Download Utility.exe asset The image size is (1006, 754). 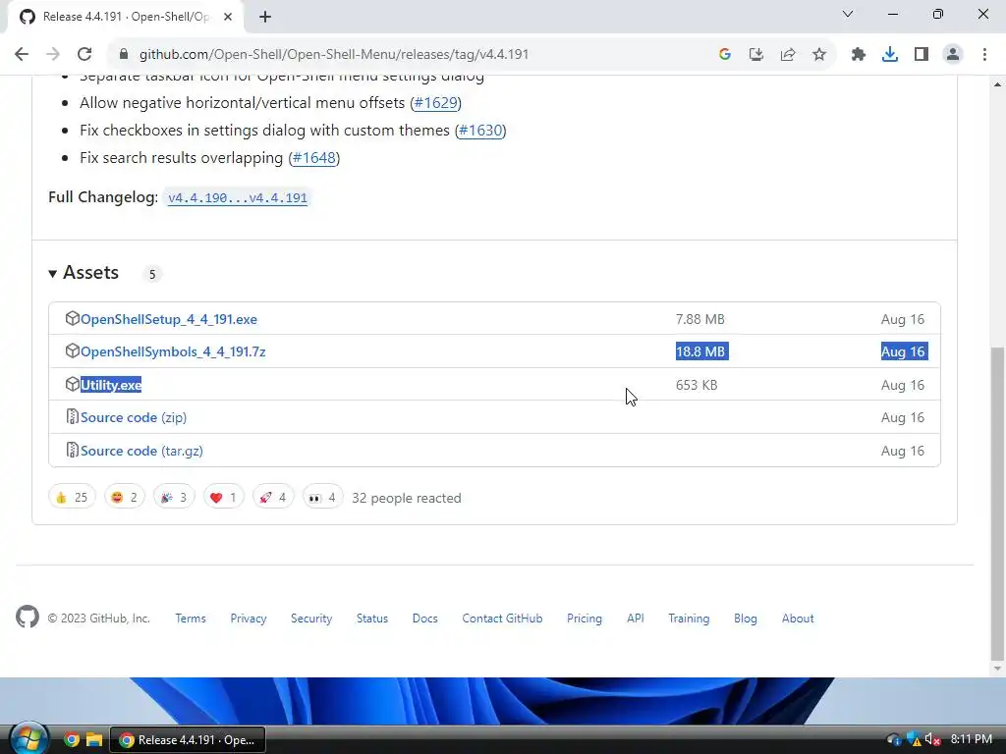tap(111, 385)
